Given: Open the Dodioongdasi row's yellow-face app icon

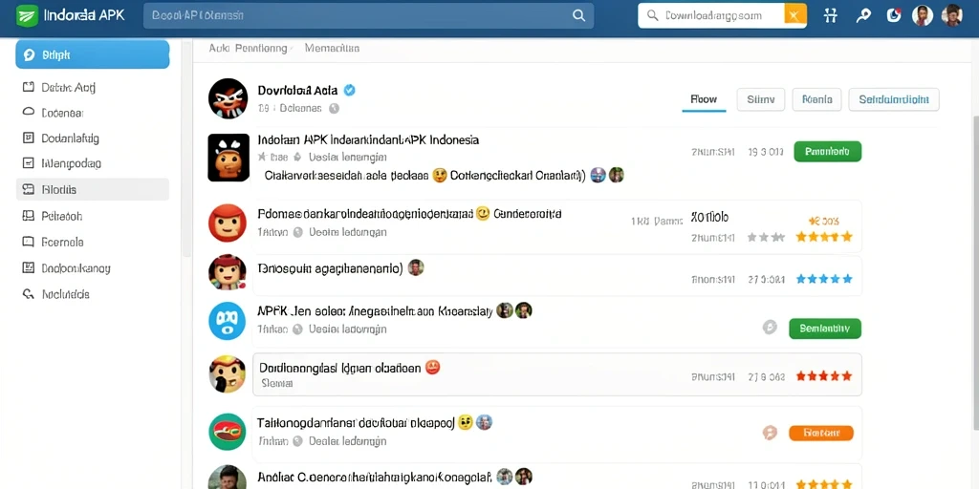Looking at the screenshot, I should (228, 374).
